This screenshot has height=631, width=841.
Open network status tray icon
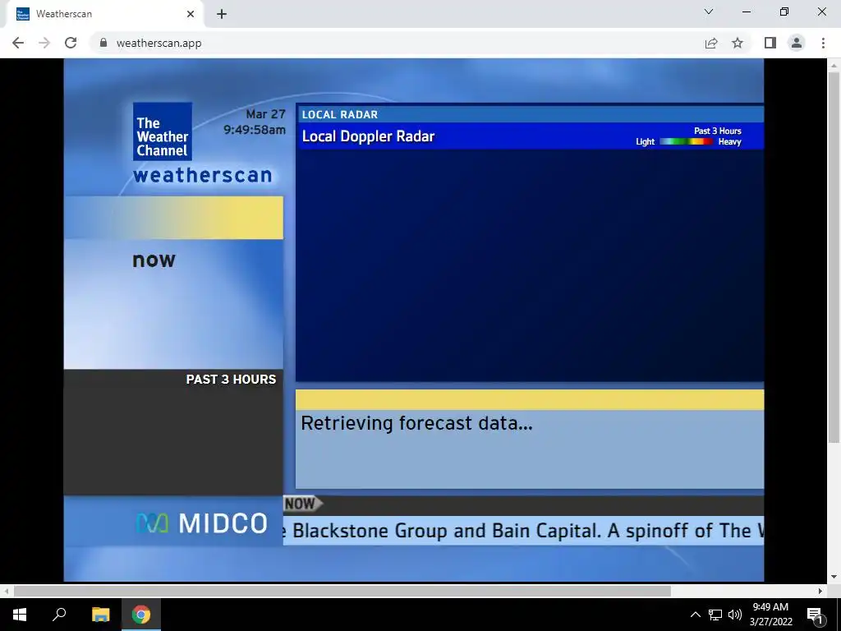click(x=715, y=615)
